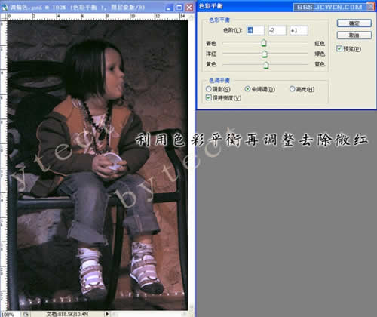
Task: Minimize the document window
Action: click(169, 8)
